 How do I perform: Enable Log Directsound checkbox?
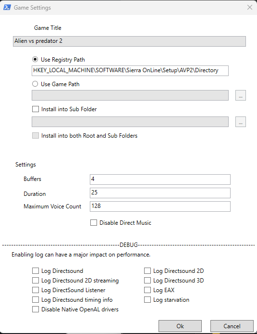click(36, 271)
